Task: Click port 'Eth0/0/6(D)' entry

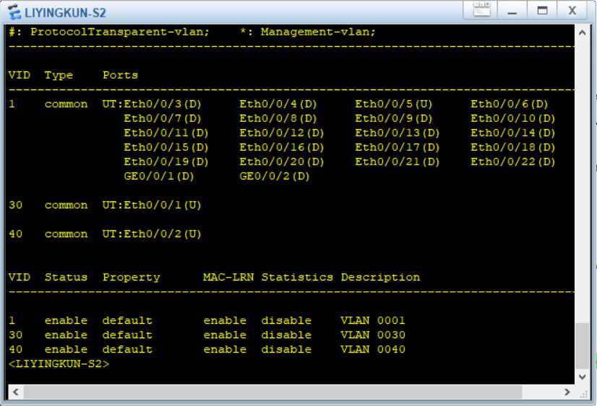Action: coord(510,104)
